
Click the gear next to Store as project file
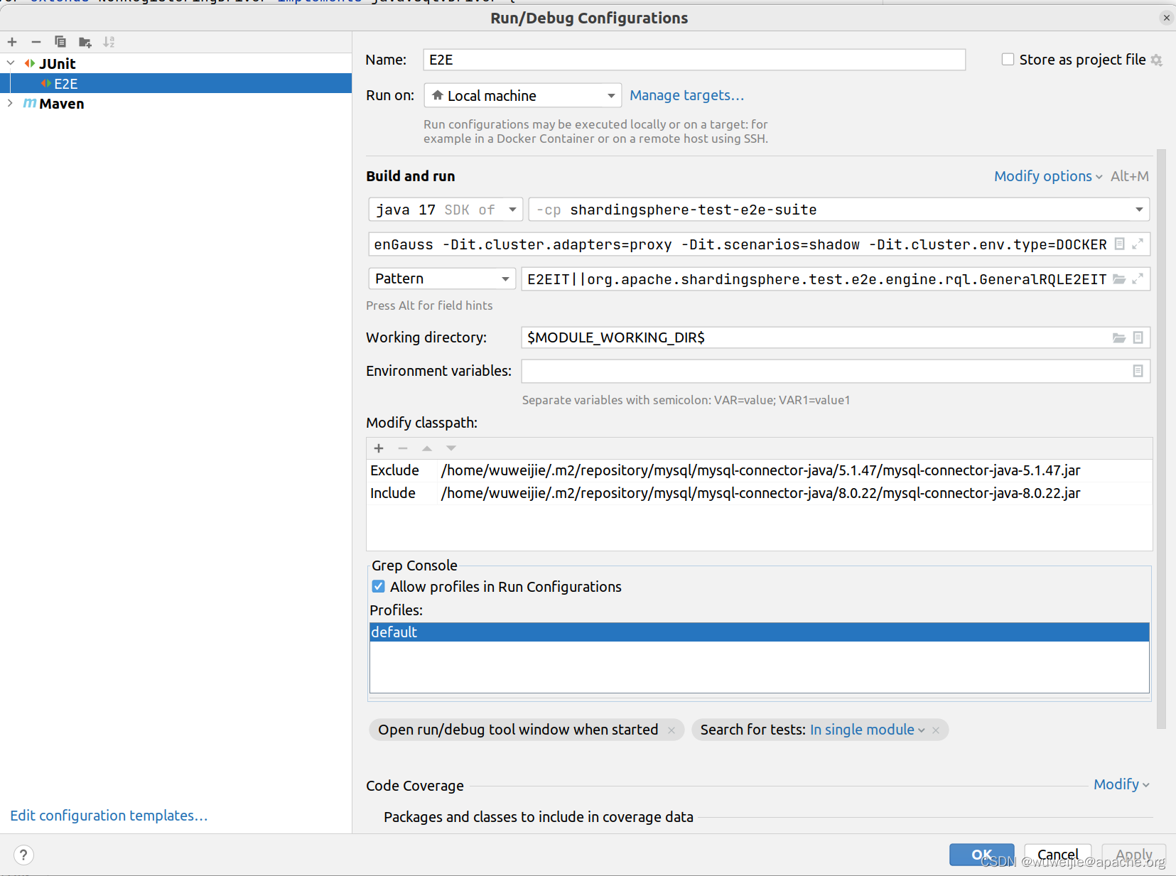[1157, 60]
